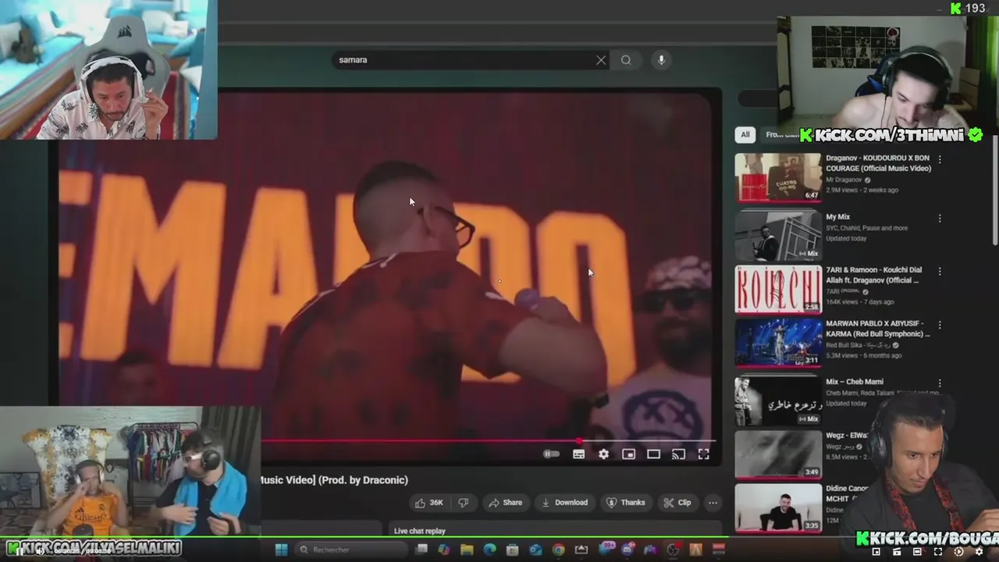Open Discord from taskbar
999x562 pixels.
(627, 550)
